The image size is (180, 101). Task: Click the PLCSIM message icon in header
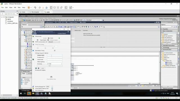(68, 32)
